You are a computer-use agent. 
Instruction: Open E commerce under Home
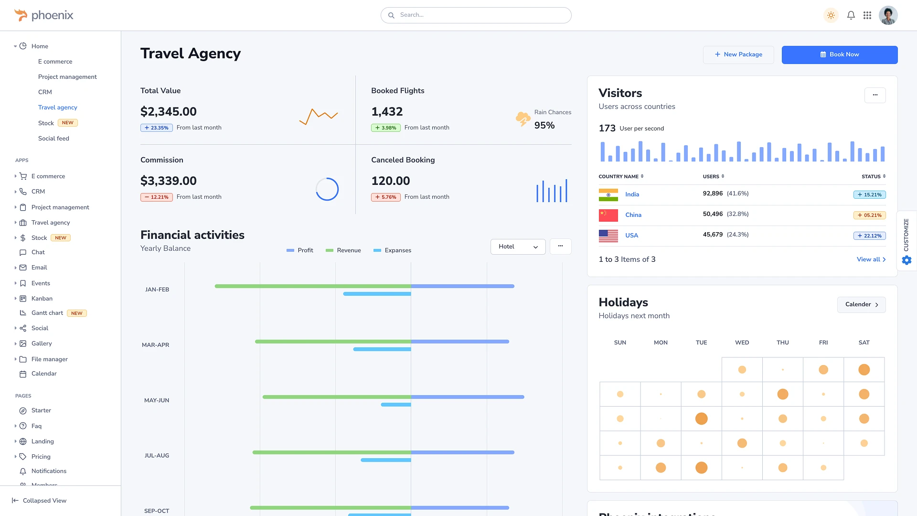[55, 62]
